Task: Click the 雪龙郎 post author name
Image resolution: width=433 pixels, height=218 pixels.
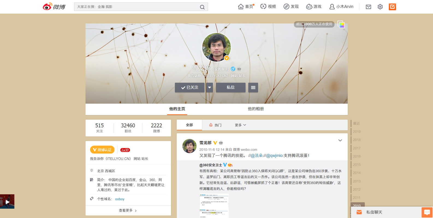Action: [205, 143]
